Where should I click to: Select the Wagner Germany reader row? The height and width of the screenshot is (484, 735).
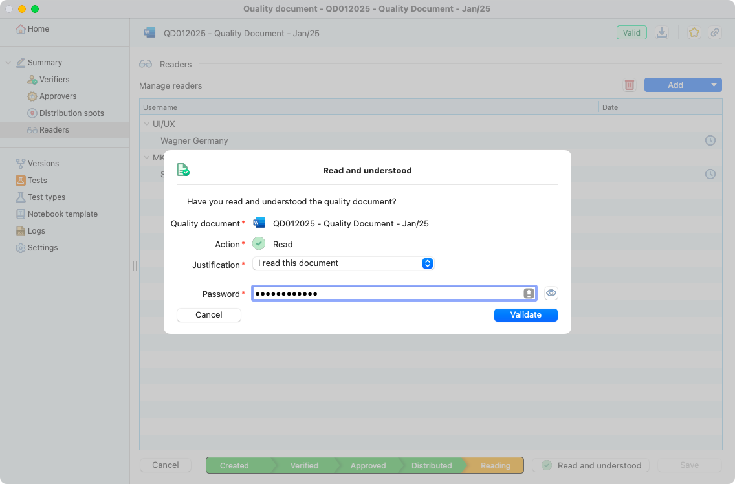pyautogui.click(x=430, y=140)
